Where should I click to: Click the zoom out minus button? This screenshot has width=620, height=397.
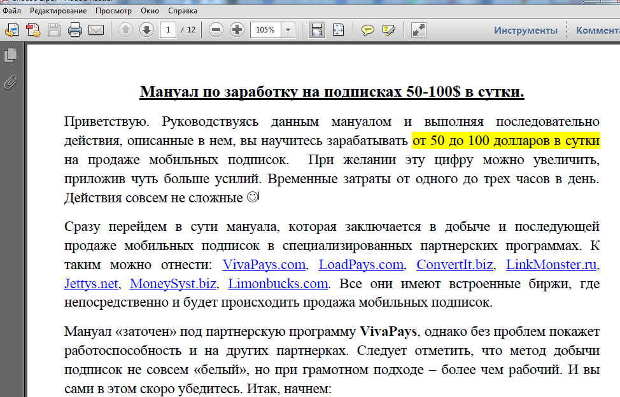[216, 30]
